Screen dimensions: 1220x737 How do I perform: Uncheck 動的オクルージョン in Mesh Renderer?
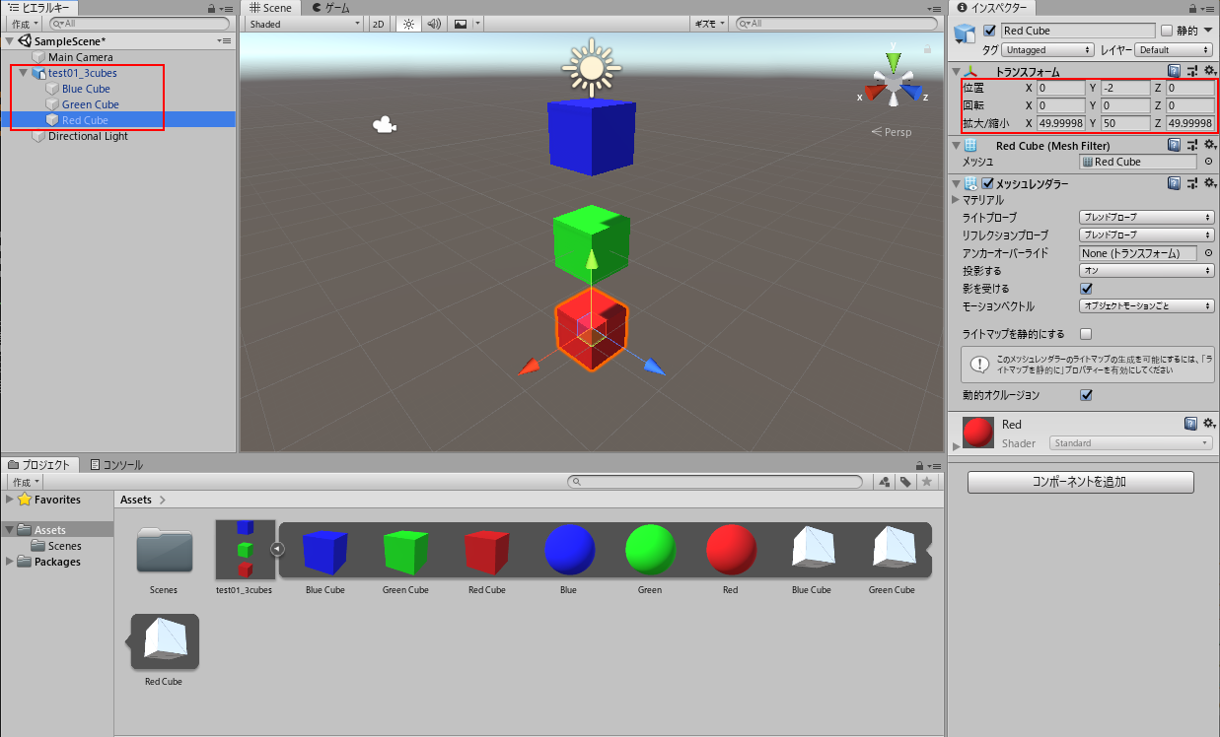[x=1086, y=395]
